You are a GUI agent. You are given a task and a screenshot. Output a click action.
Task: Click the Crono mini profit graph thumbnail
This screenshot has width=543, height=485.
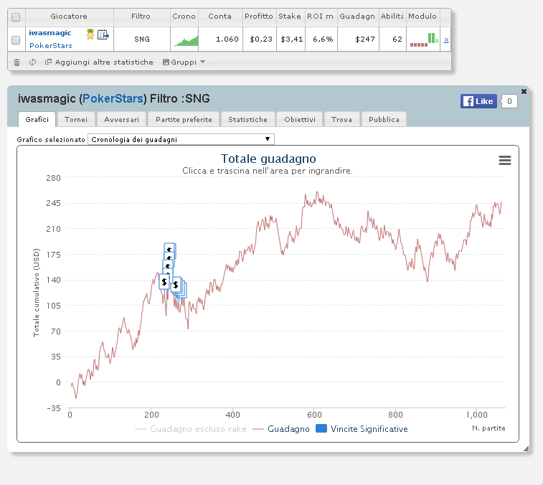point(186,40)
